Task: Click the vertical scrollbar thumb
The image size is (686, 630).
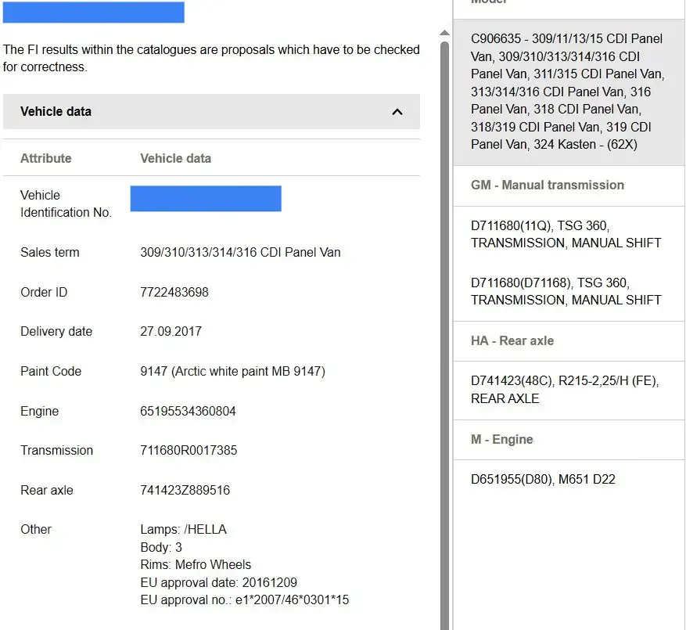Action: [444, 336]
